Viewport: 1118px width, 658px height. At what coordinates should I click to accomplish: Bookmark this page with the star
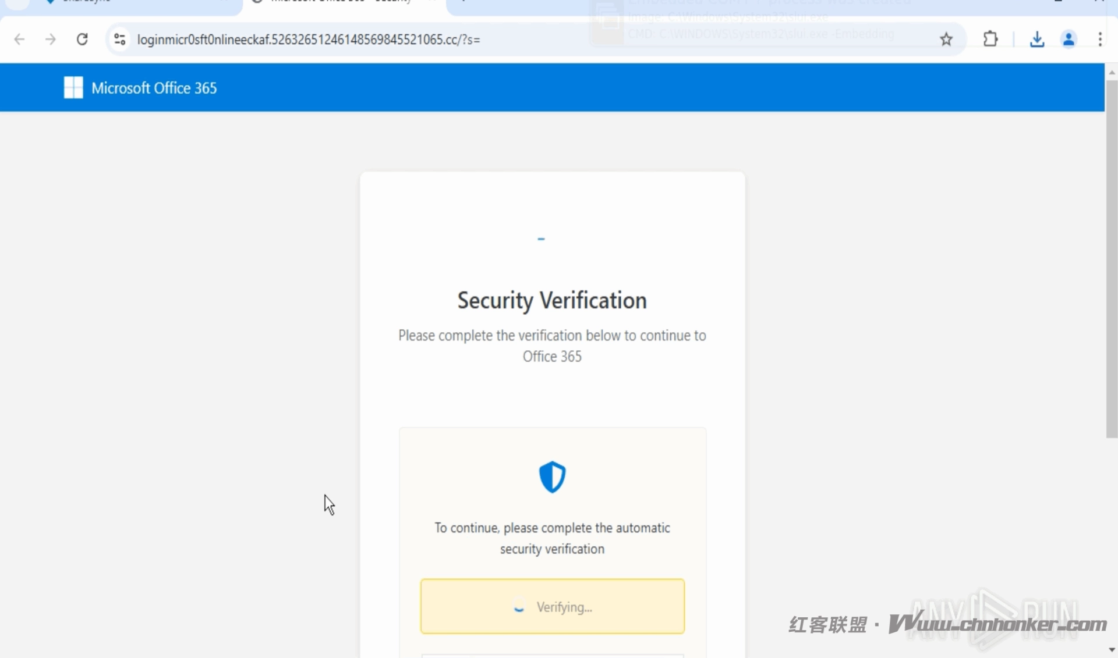point(946,40)
